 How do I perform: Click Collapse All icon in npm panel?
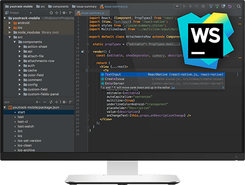[x=56, y=102]
